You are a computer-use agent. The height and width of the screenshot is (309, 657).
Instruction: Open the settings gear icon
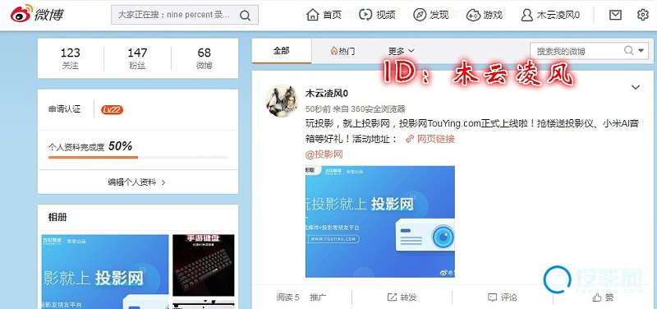point(642,15)
